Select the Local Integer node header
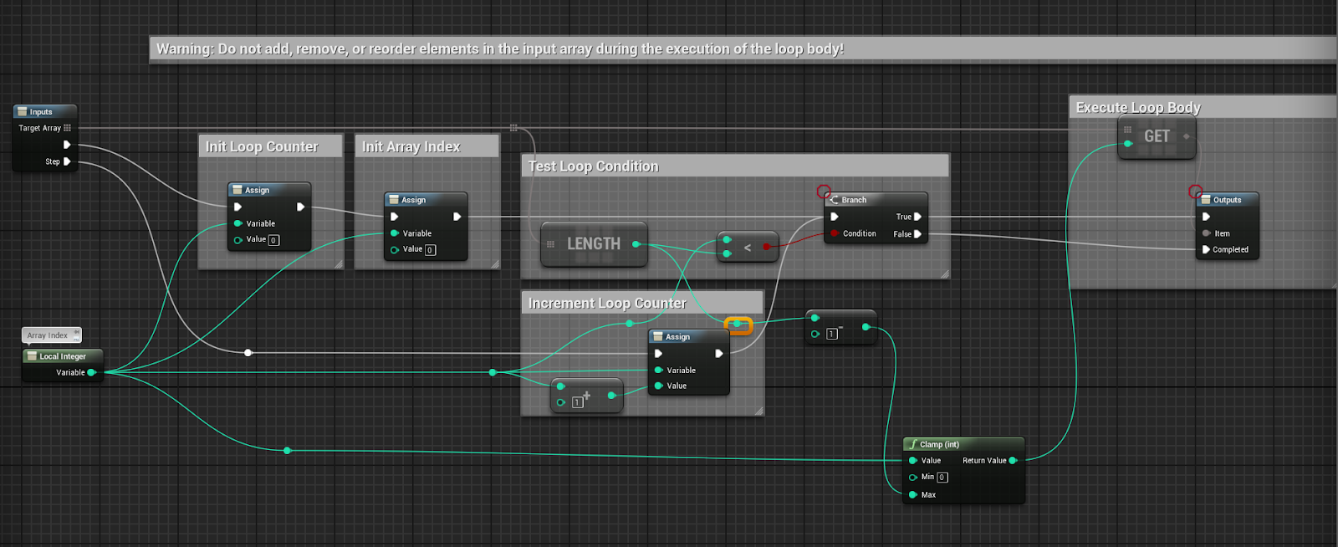The height and width of the screenshot is (547, 1338). (63, 356)
